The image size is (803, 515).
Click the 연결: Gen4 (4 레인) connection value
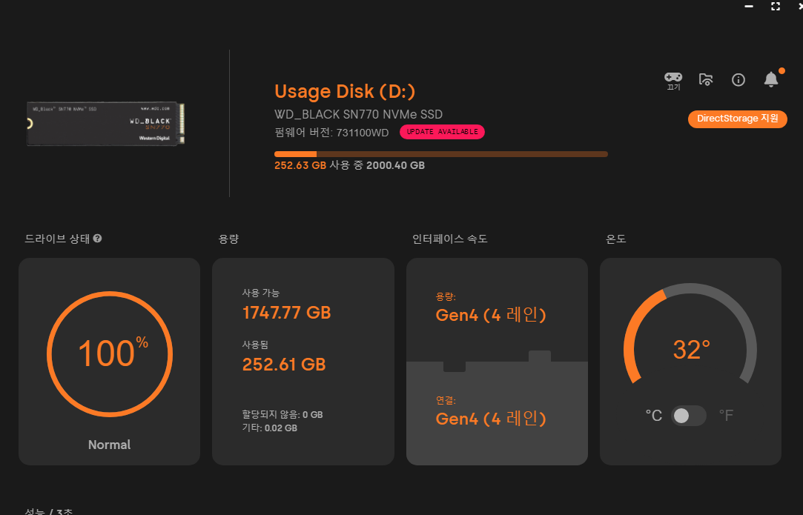point(491,419)
